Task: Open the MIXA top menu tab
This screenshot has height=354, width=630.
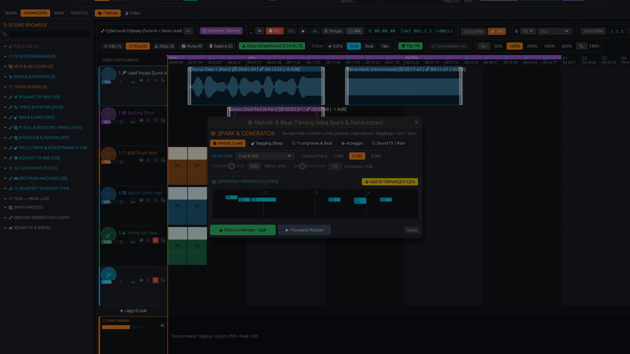Action: click(59, 13)
